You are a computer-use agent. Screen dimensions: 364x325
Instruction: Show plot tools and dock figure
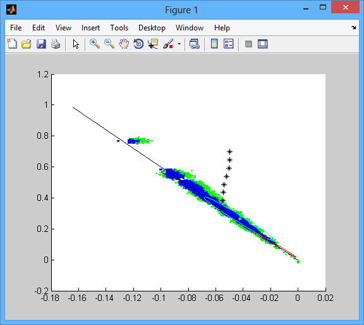pos(263,44)
